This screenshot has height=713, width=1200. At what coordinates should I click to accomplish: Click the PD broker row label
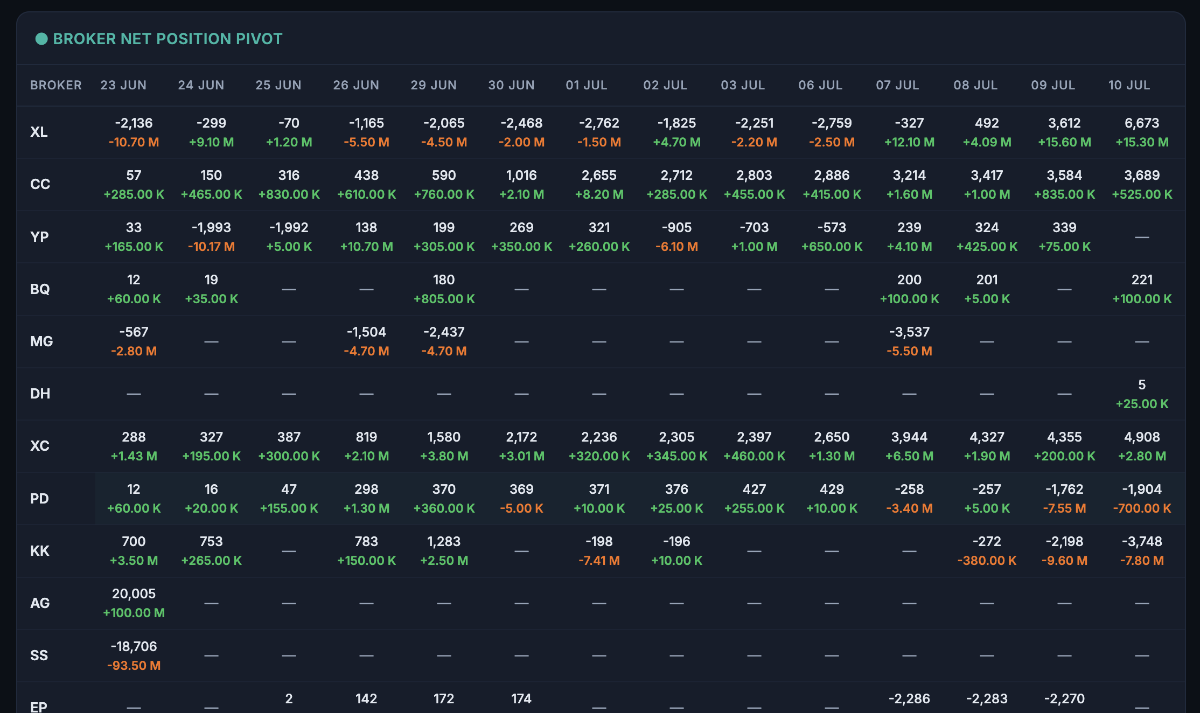click(39, 499)
